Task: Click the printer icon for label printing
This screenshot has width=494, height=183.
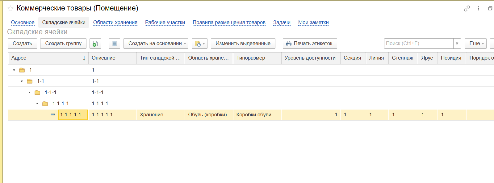Action: pyautogui.click(x=288, y=44)
